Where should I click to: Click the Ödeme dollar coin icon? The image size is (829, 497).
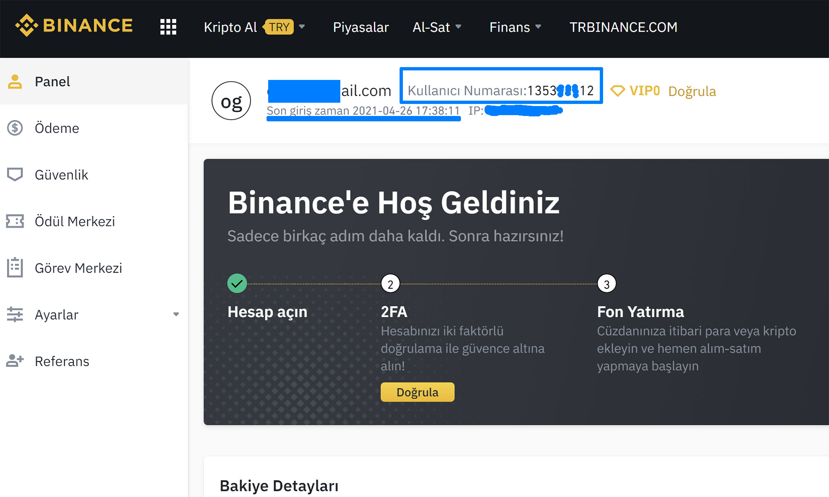(15, 128)
